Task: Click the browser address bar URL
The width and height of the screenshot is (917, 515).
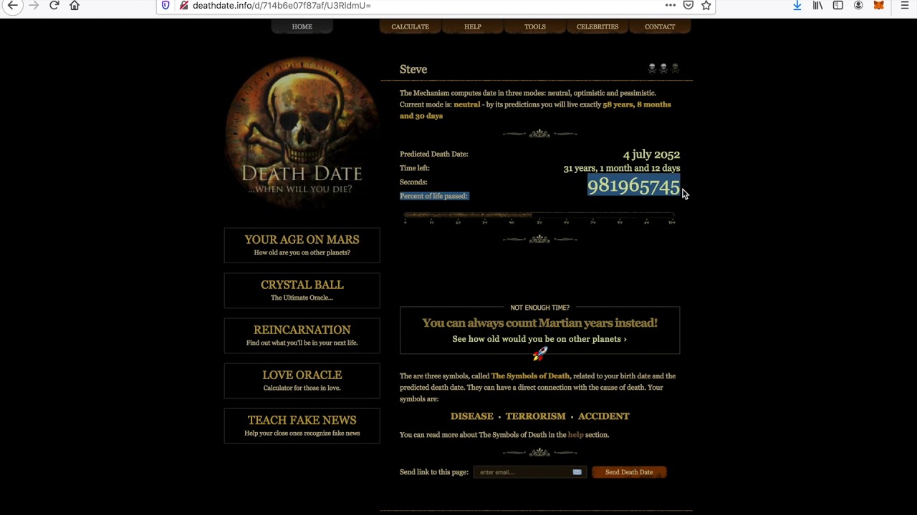Action: (x=282, y=5)
